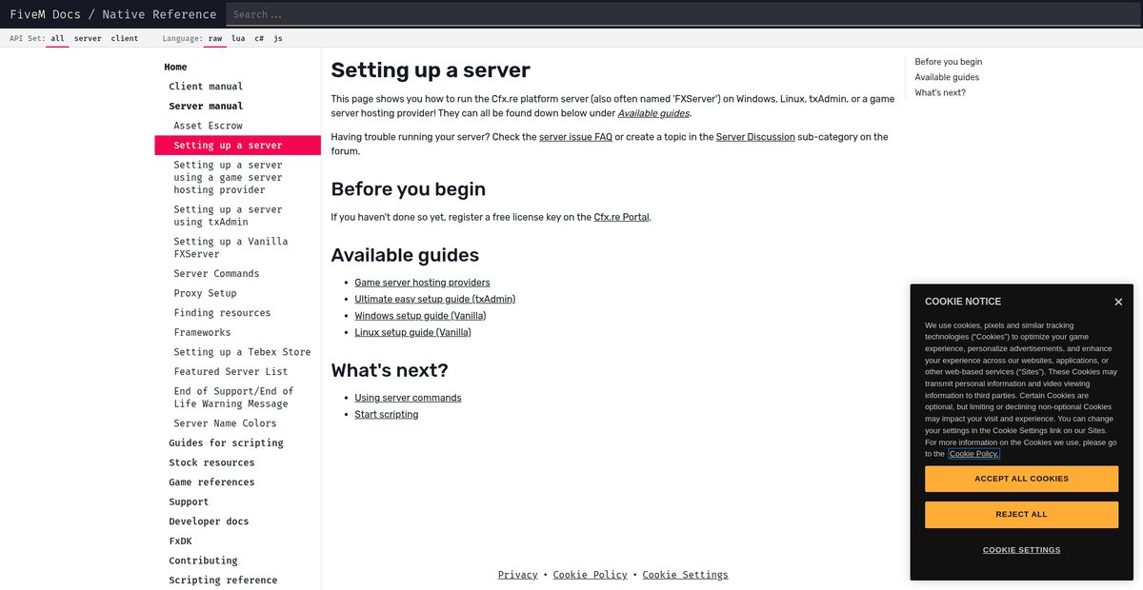This screenshot has height=590, width=1143.
Task: Open the Cfx.re Portal link
Action: pos(621,217)
